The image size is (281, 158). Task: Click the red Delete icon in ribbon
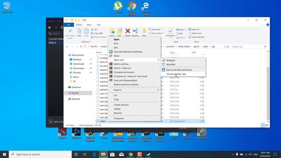(128, 31)
